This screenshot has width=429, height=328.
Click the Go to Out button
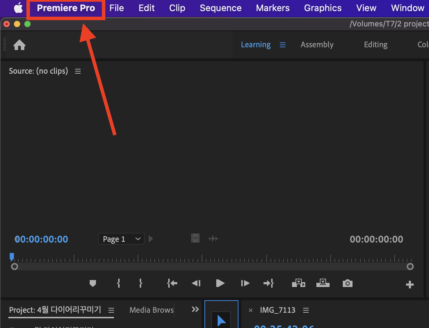click(x=269, y=284)
